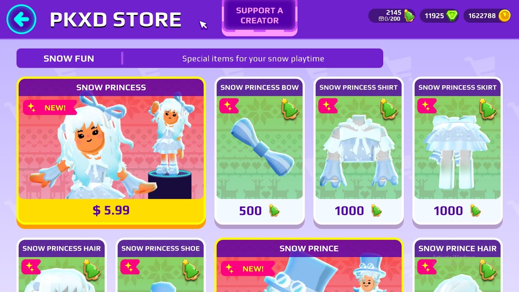Select the Snow Princess Shirt item image
The height and width of the screenshot is (292, 519).
pos(358,148)
